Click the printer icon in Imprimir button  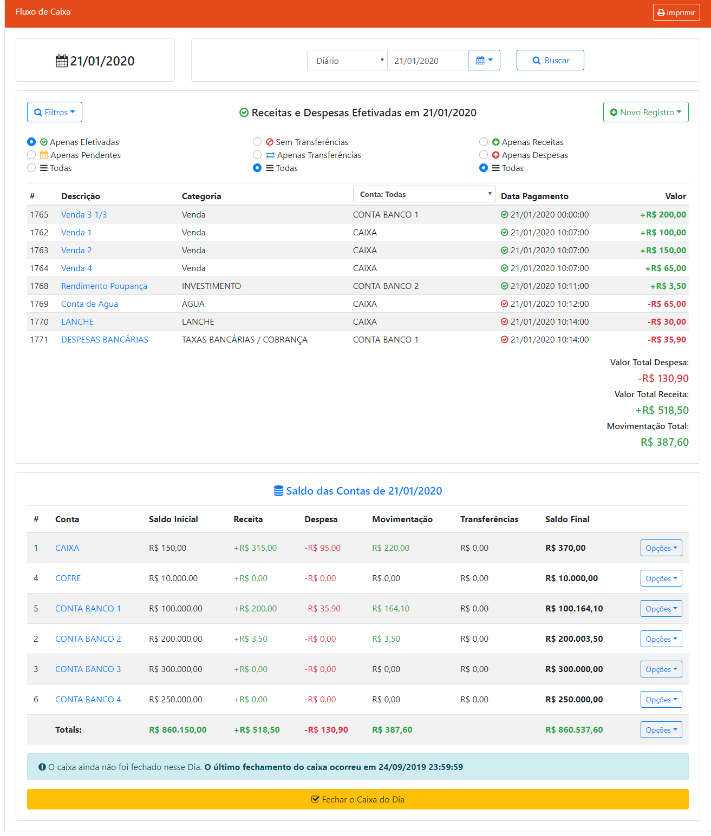pyautogui.click(x=661, y=13)
